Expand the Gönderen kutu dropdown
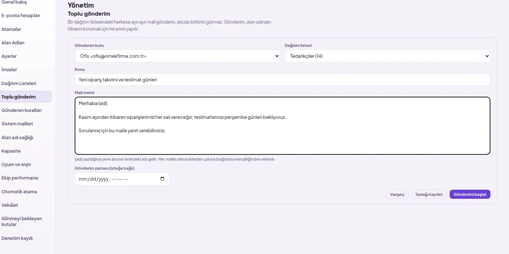509x254 pixels. click(x=177, y=56)
